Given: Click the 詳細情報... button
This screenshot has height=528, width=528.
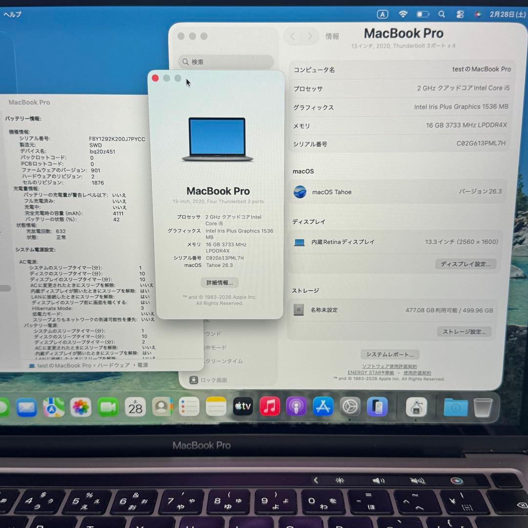Looking at the screenshot, I should pos(220,283).
